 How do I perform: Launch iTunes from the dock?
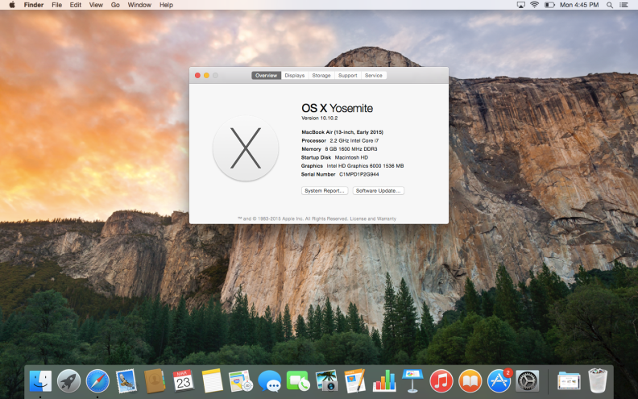(x=441, y=381)
